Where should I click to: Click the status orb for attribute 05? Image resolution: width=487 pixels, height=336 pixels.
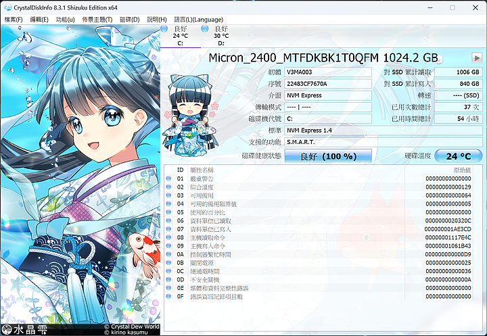(168, 212)
